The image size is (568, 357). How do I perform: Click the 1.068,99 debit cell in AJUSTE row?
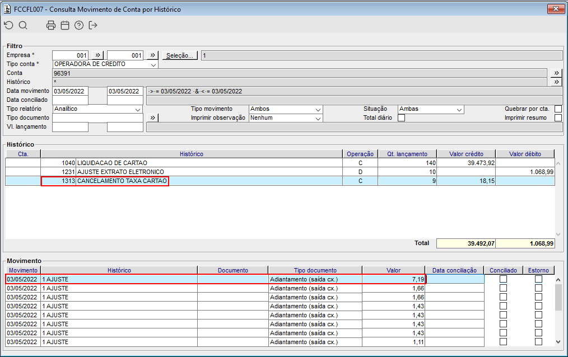point(525,172)
